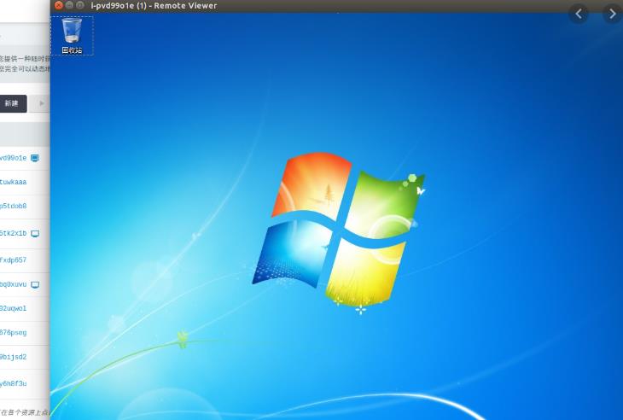The image size is (623, 420).
Task: Open instance link vd99o1e
Action: point(13,158)
